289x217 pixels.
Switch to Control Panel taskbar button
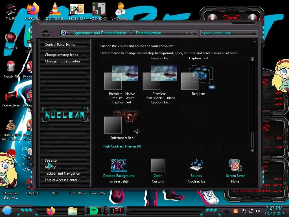117,211
